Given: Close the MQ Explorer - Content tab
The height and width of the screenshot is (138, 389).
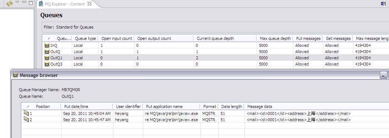Looking at the screenshot, I should [x=90, y=4].
